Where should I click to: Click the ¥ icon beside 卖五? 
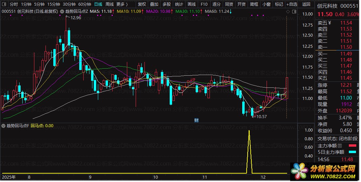[329, 23]
